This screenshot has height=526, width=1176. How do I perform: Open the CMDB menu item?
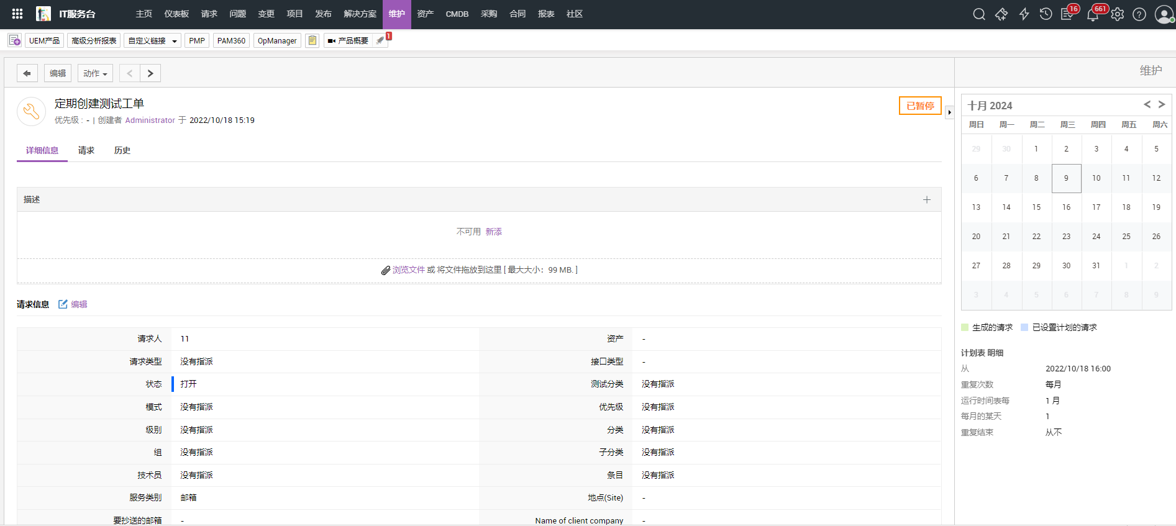point(457,14)
